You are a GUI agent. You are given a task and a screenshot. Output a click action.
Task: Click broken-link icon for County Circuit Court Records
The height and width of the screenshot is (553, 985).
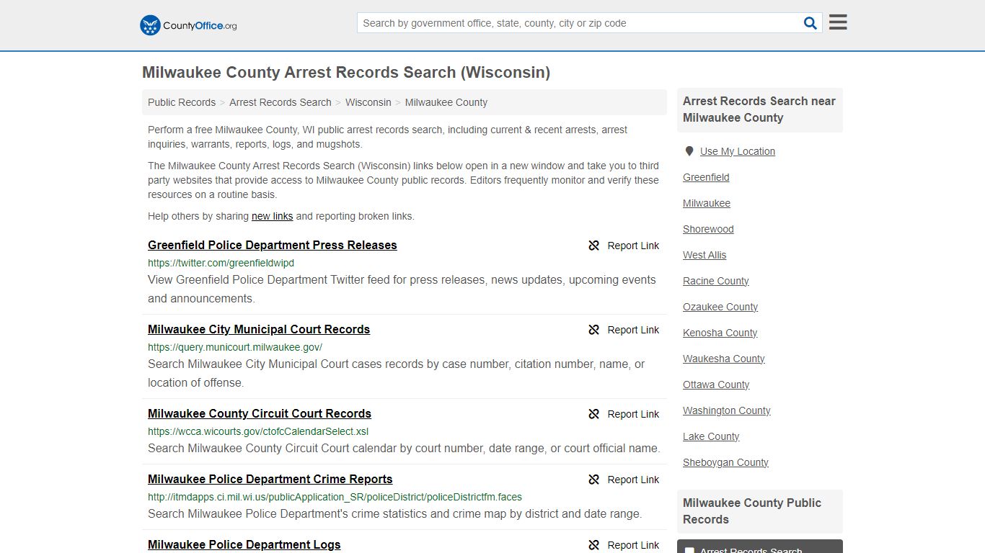point(594,414)
